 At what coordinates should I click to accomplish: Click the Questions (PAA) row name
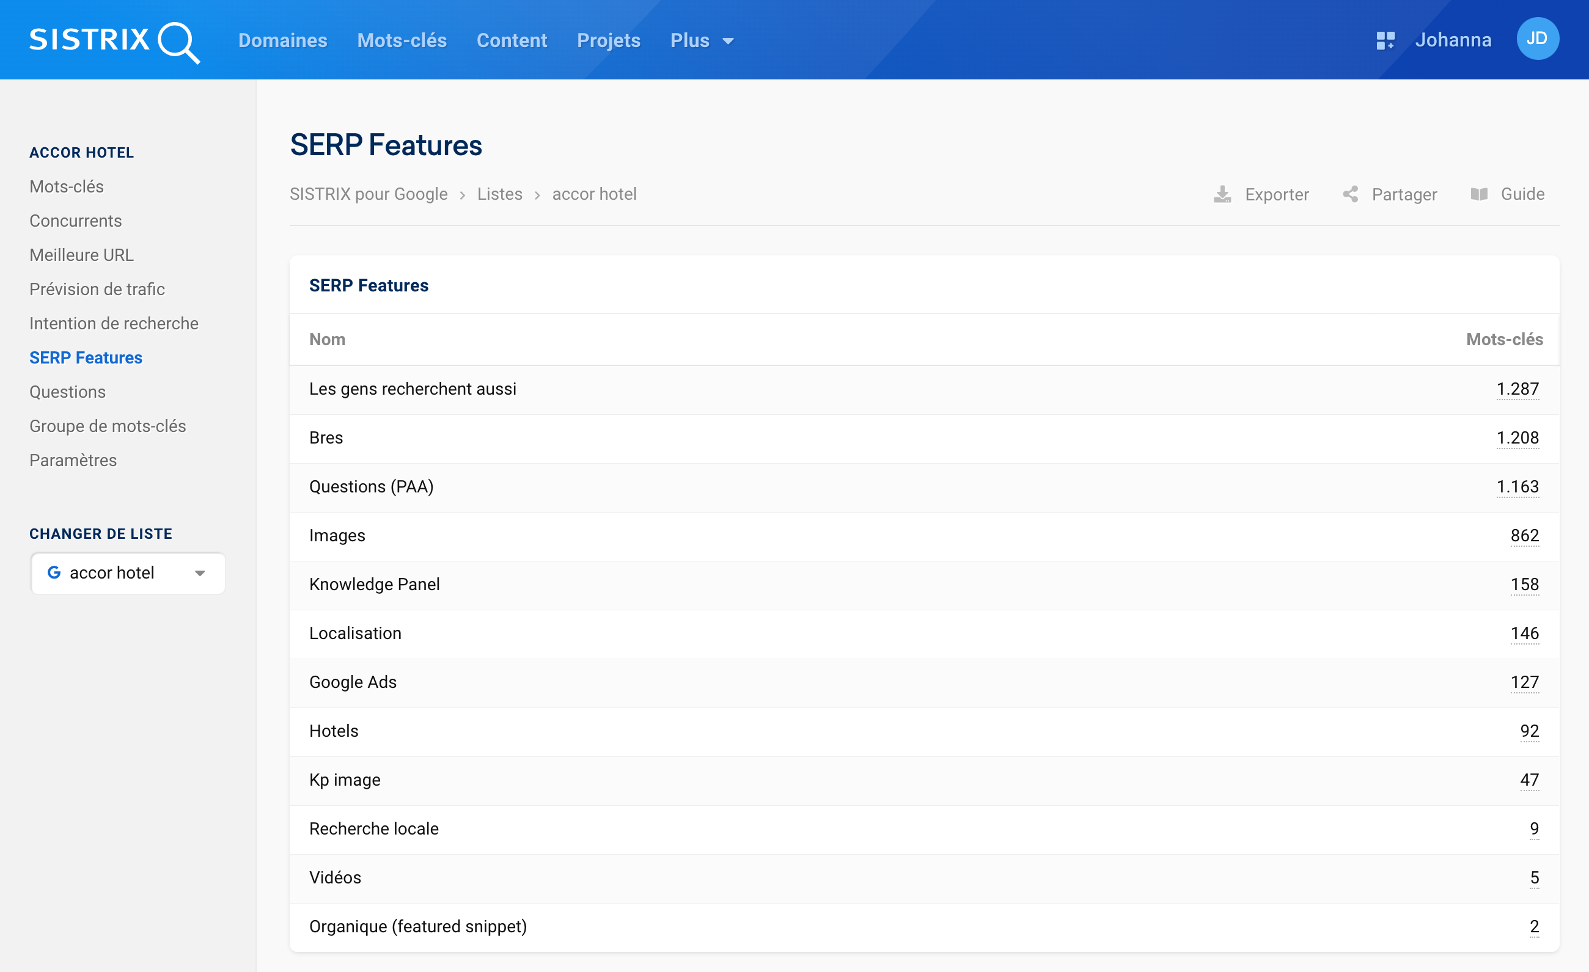coord(371,487)
